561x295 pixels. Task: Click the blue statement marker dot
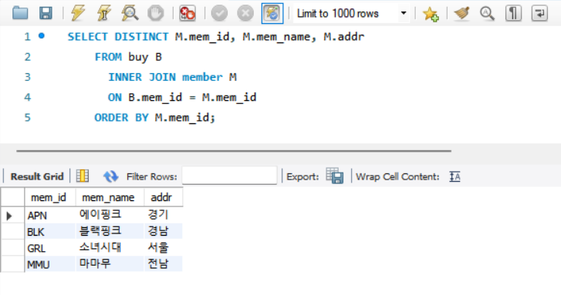pos(42,35)
